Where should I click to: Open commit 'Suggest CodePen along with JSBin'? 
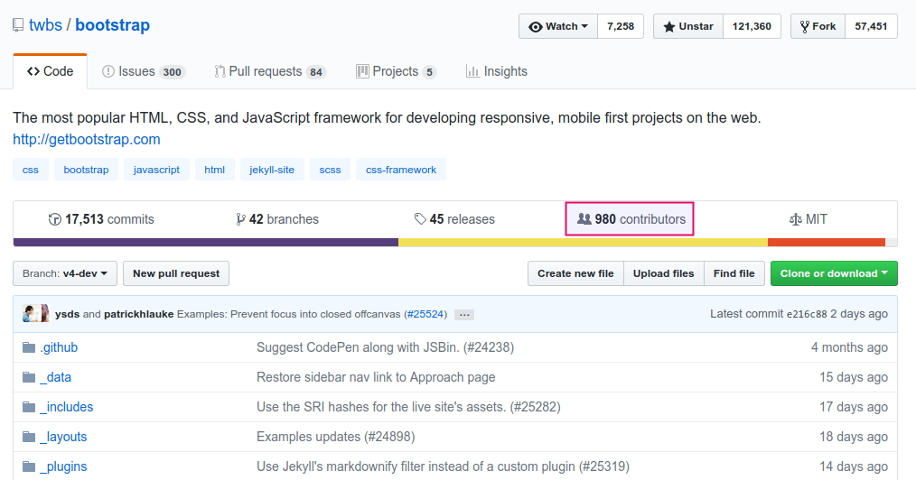[385, 347]
